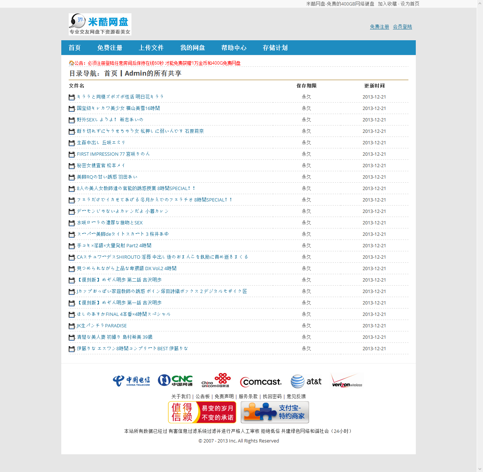
Task: Go to 免费注册 in the nav bar
Action: 110,48
